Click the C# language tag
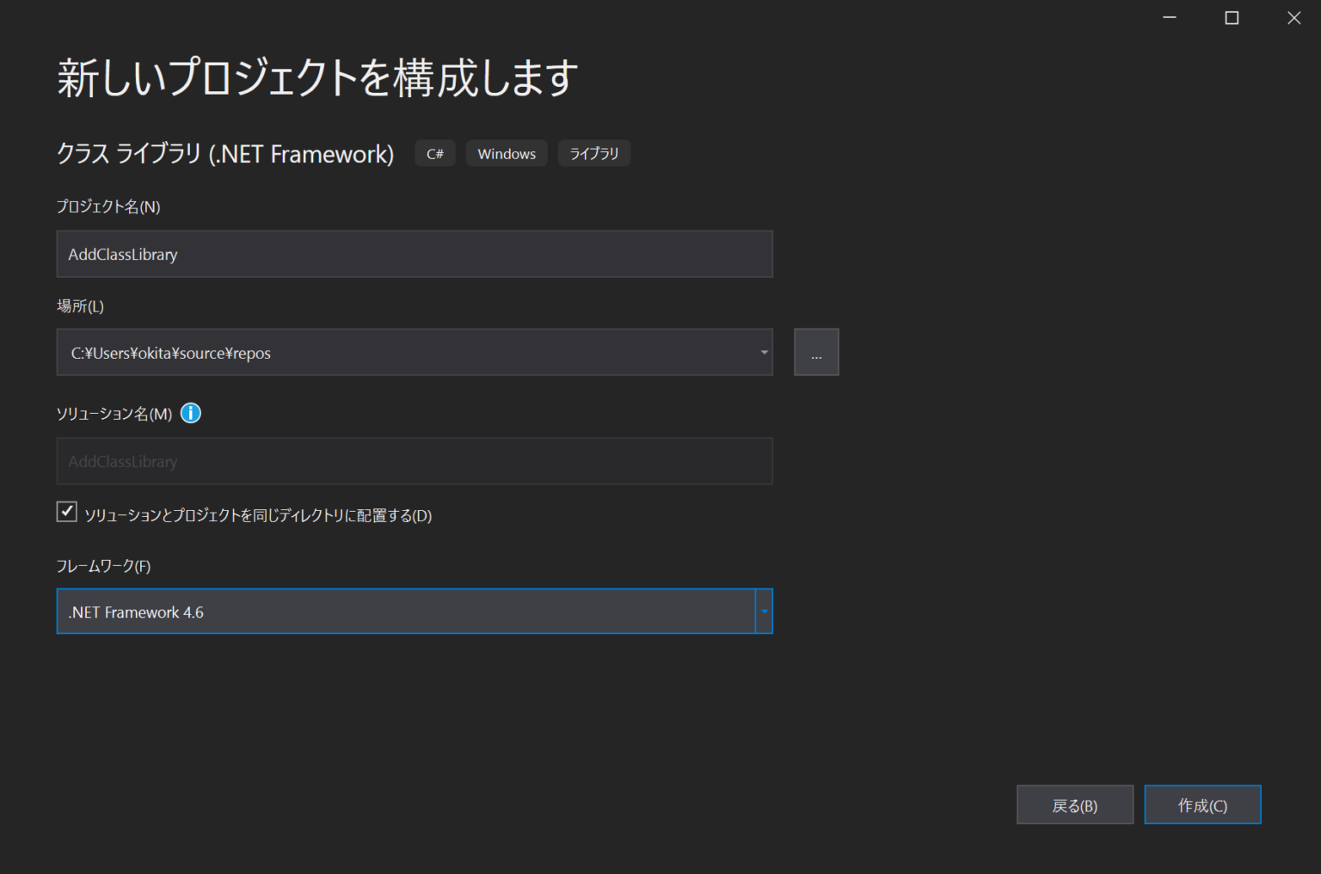The image size is (1321, 874). (434, 153)
